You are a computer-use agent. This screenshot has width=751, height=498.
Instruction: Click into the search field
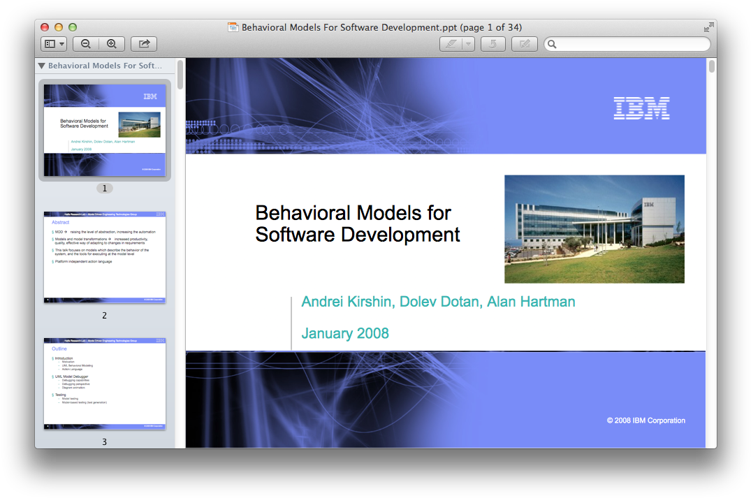coord(627,44)
